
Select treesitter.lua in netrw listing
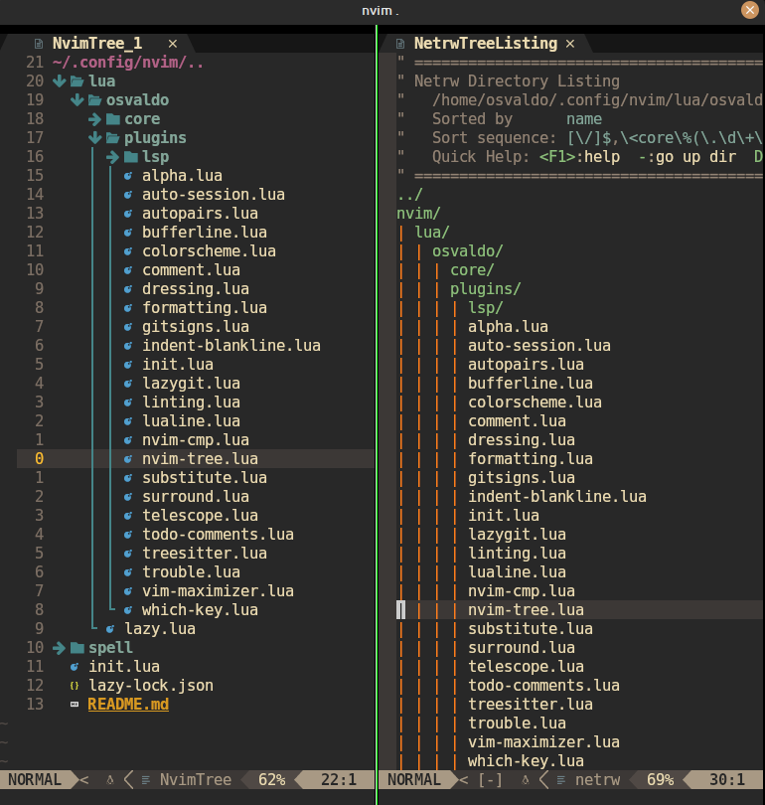[x=531, y=705]
